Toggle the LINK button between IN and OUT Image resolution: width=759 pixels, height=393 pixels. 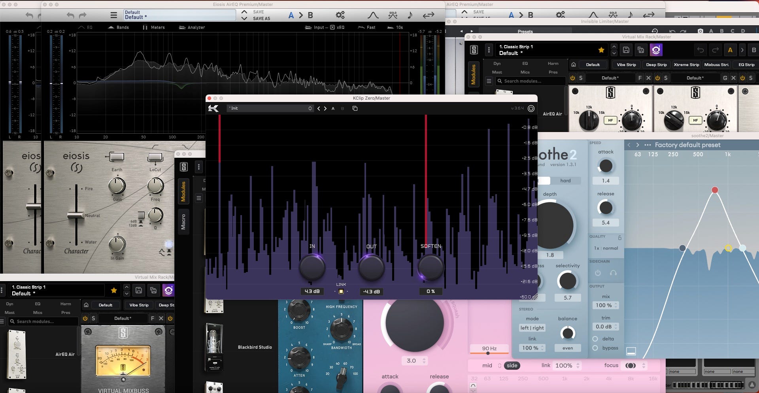pyautogui.click(x=341, y=291)
